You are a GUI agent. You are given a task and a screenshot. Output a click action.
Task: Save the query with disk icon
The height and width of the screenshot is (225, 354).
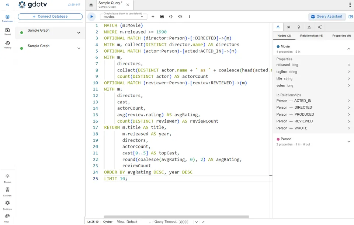coord(162,17)
